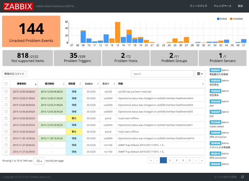Expand the ホスト column sort control
This screenshot has height=181, width=249.
114,84
